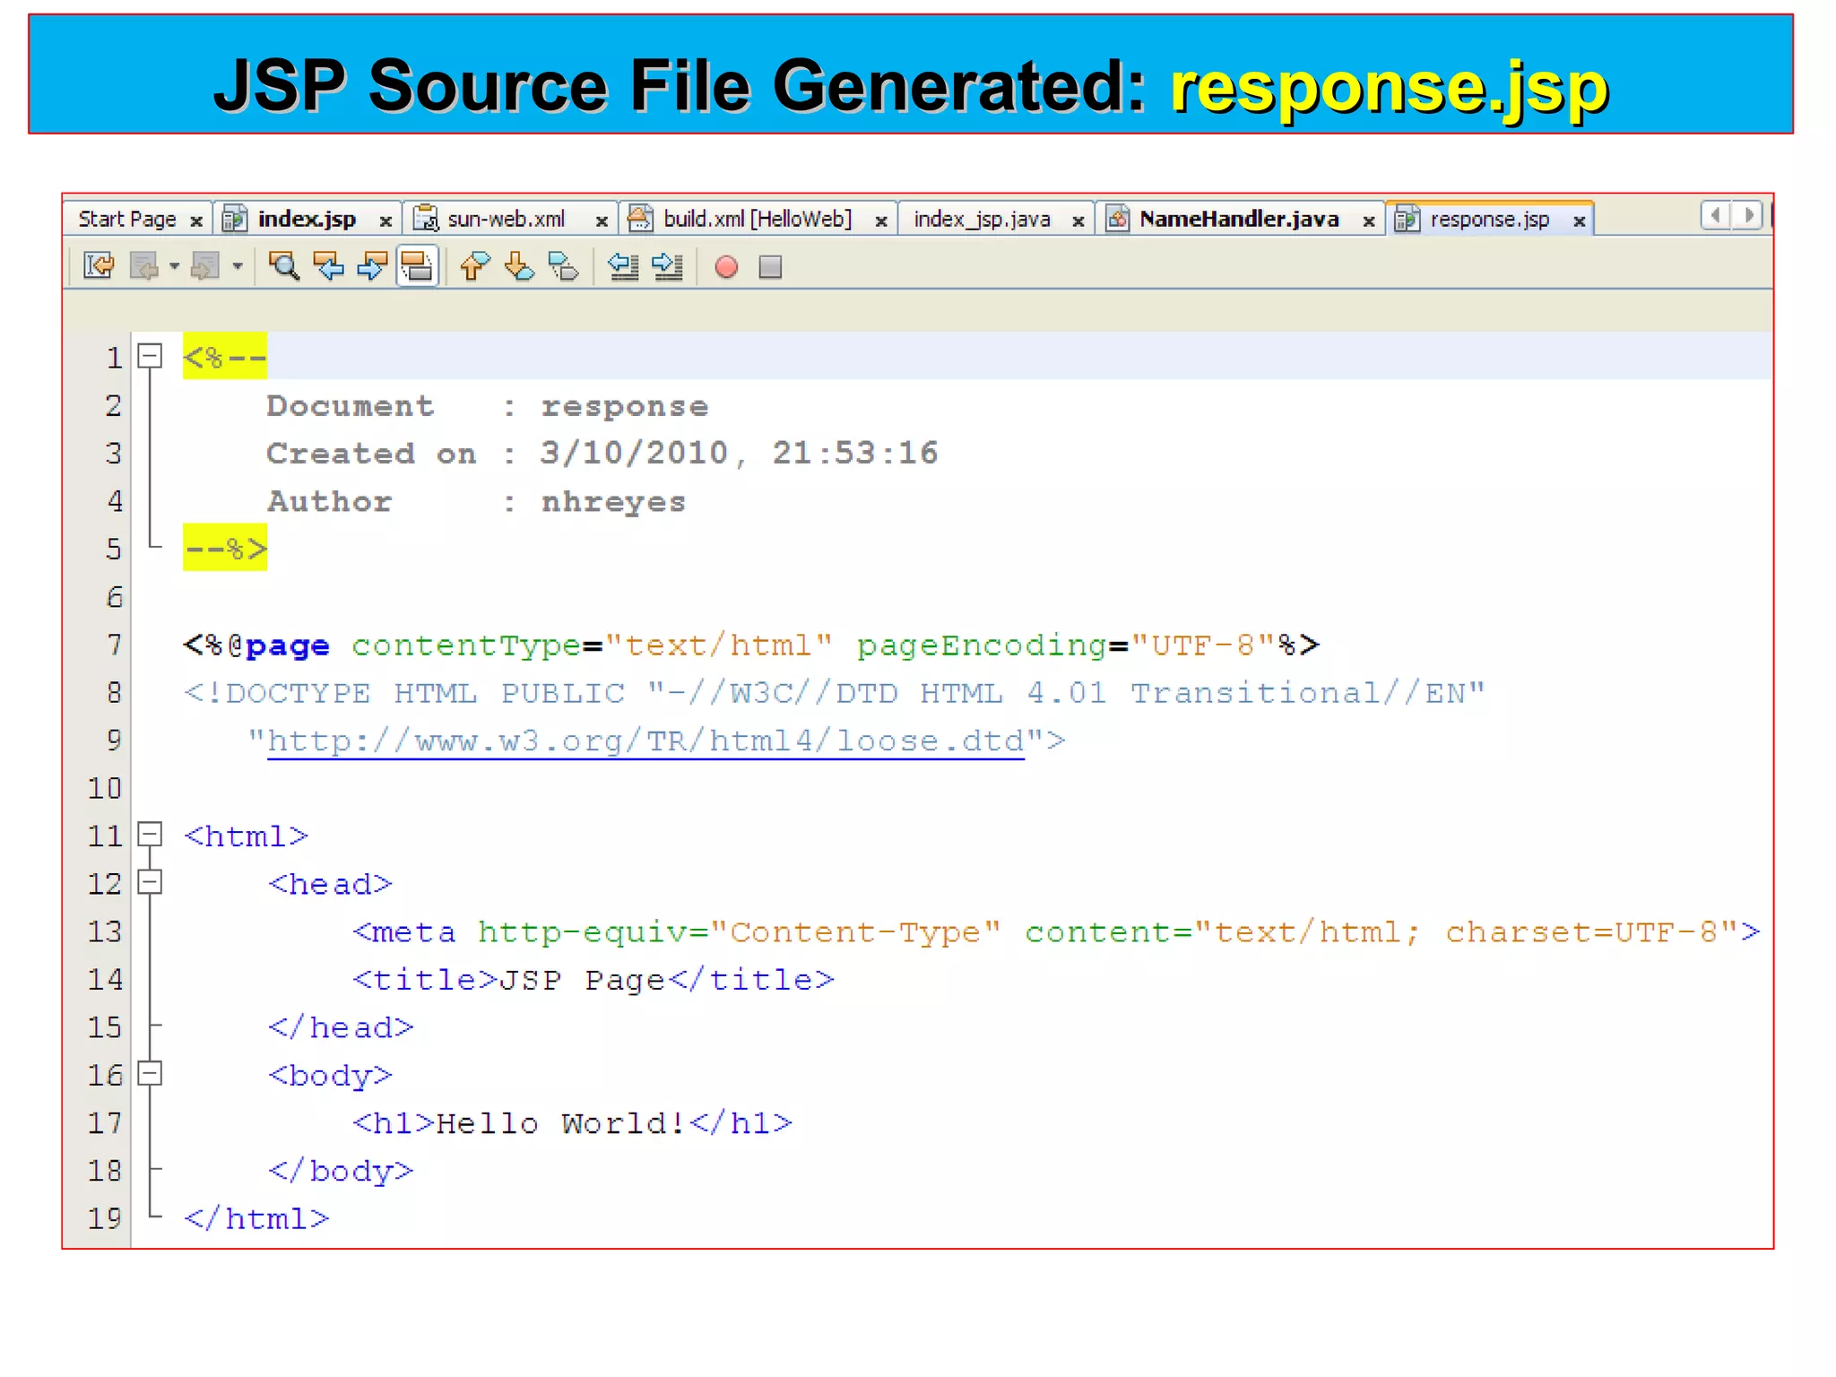Viewport: 1836px width, 1377px height.
Task: Click the 'JSP Page' title text
Action: point(581,980)
